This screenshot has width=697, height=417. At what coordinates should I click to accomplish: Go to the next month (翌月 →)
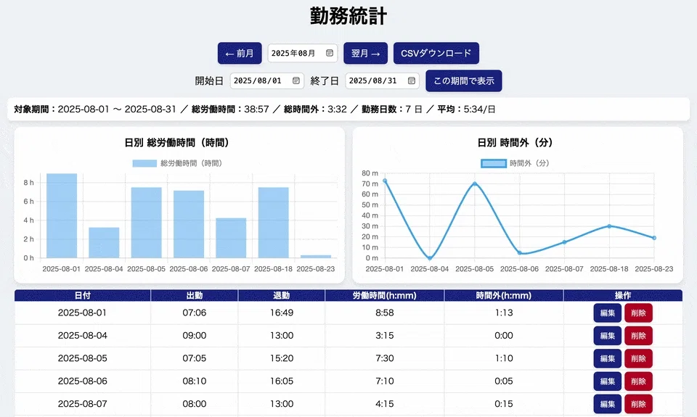pos(365,53)
